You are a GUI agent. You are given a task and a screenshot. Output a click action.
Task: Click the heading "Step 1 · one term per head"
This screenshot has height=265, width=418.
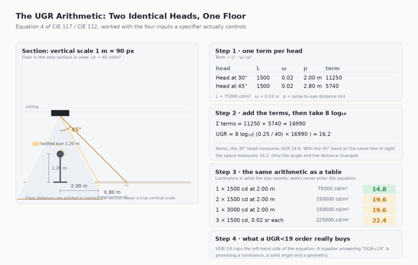(x=259, y=51)
